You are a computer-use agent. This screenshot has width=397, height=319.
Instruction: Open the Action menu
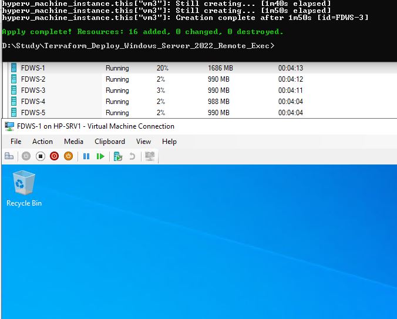[42, 141]
